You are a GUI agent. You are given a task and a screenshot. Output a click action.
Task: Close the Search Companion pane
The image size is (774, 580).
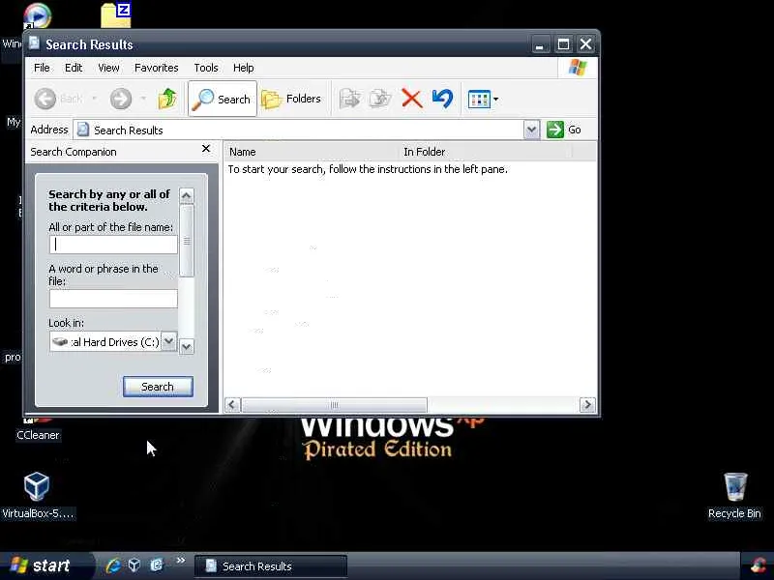pos(206,149)
